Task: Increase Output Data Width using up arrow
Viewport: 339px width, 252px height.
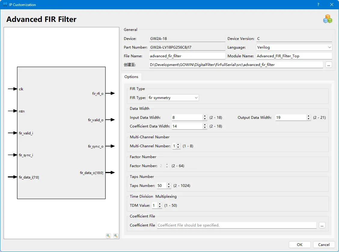Action: 309,116
